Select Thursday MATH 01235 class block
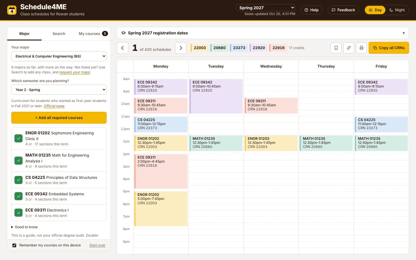The height and width of the screenshot is (260, 416). tap(326, 143)
